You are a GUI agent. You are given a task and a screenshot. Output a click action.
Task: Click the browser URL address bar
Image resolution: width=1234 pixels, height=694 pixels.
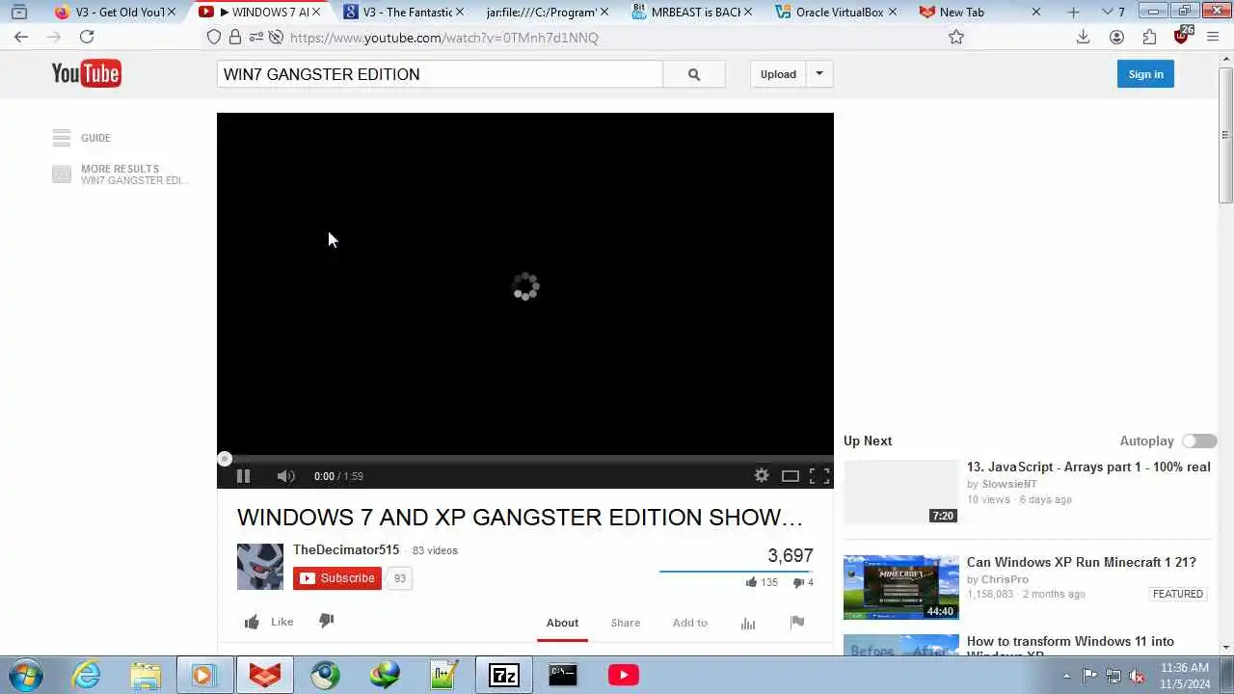(578, 37)
